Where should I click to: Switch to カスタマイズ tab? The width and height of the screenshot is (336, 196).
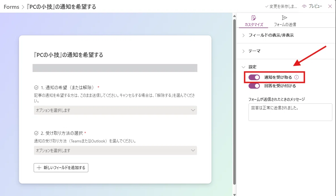(254, 21)
